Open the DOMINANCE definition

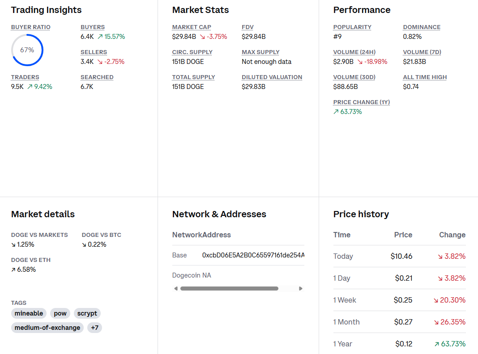[422, 27]
